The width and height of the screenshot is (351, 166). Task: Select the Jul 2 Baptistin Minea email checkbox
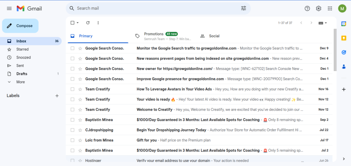click(x=72, y=150)
